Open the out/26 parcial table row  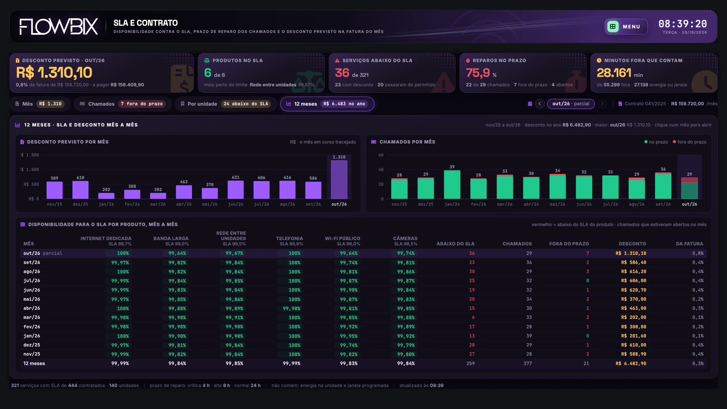point(363,253)
